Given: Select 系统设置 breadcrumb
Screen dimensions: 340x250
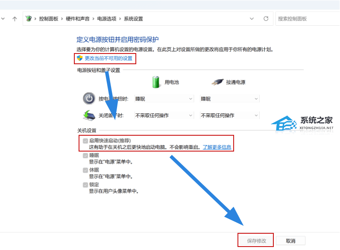Looking at the screenshot, I should click(x=133, y=19).
